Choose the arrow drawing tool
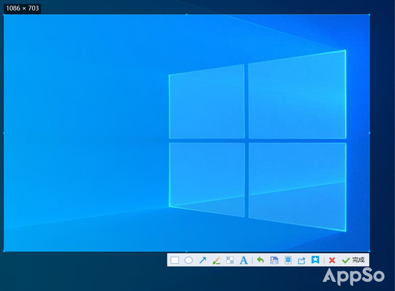Viewport: 395px width, 291px height. tap(202, 260)
